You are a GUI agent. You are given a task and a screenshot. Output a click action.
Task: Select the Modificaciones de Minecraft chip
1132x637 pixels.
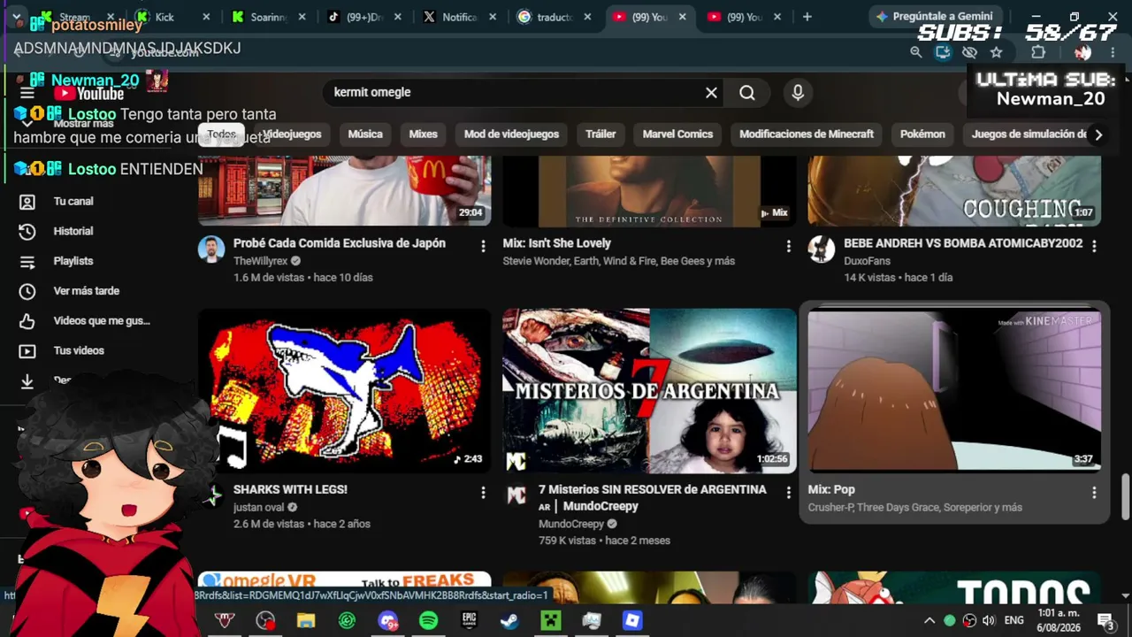point(807,134)
